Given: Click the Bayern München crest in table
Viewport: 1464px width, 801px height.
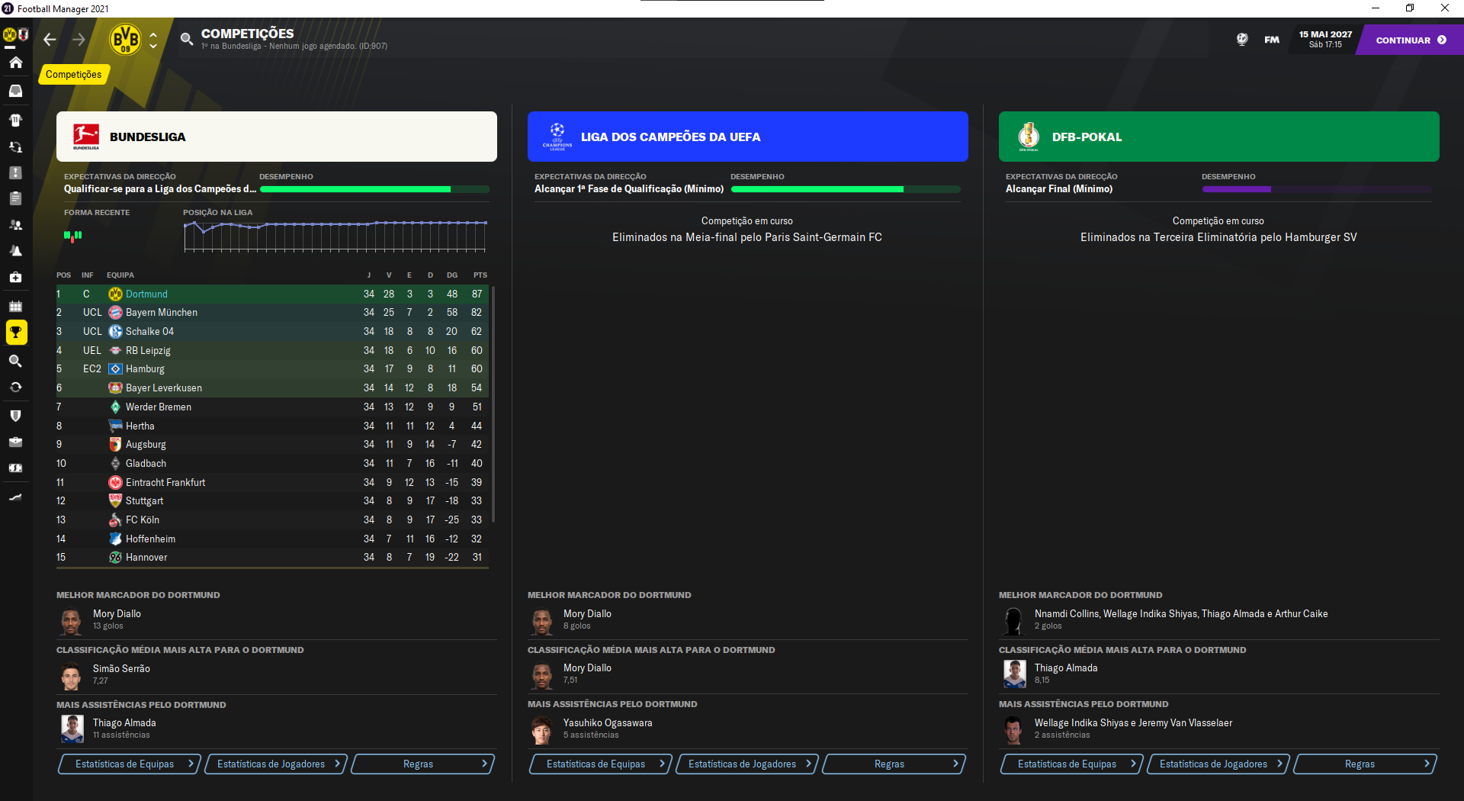Looking at the screenshot, I should tap(115, 313).
